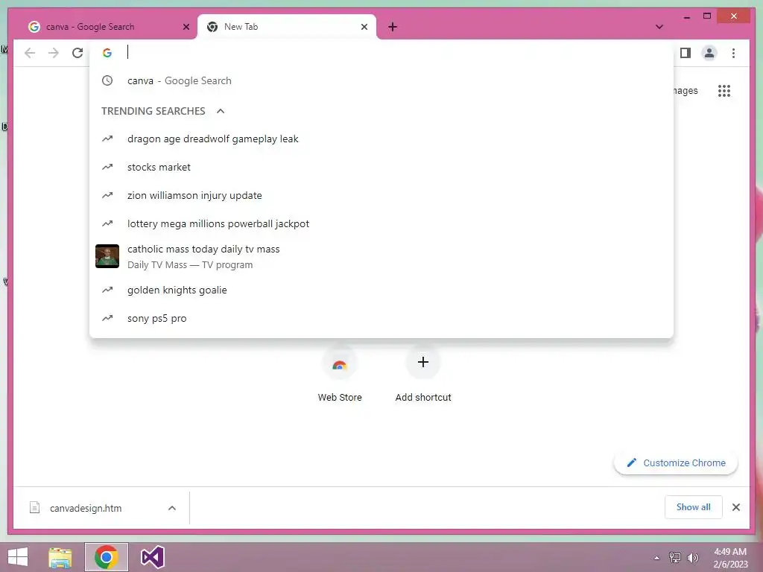Show hidden system tray icons

click(x=656, y=558)
